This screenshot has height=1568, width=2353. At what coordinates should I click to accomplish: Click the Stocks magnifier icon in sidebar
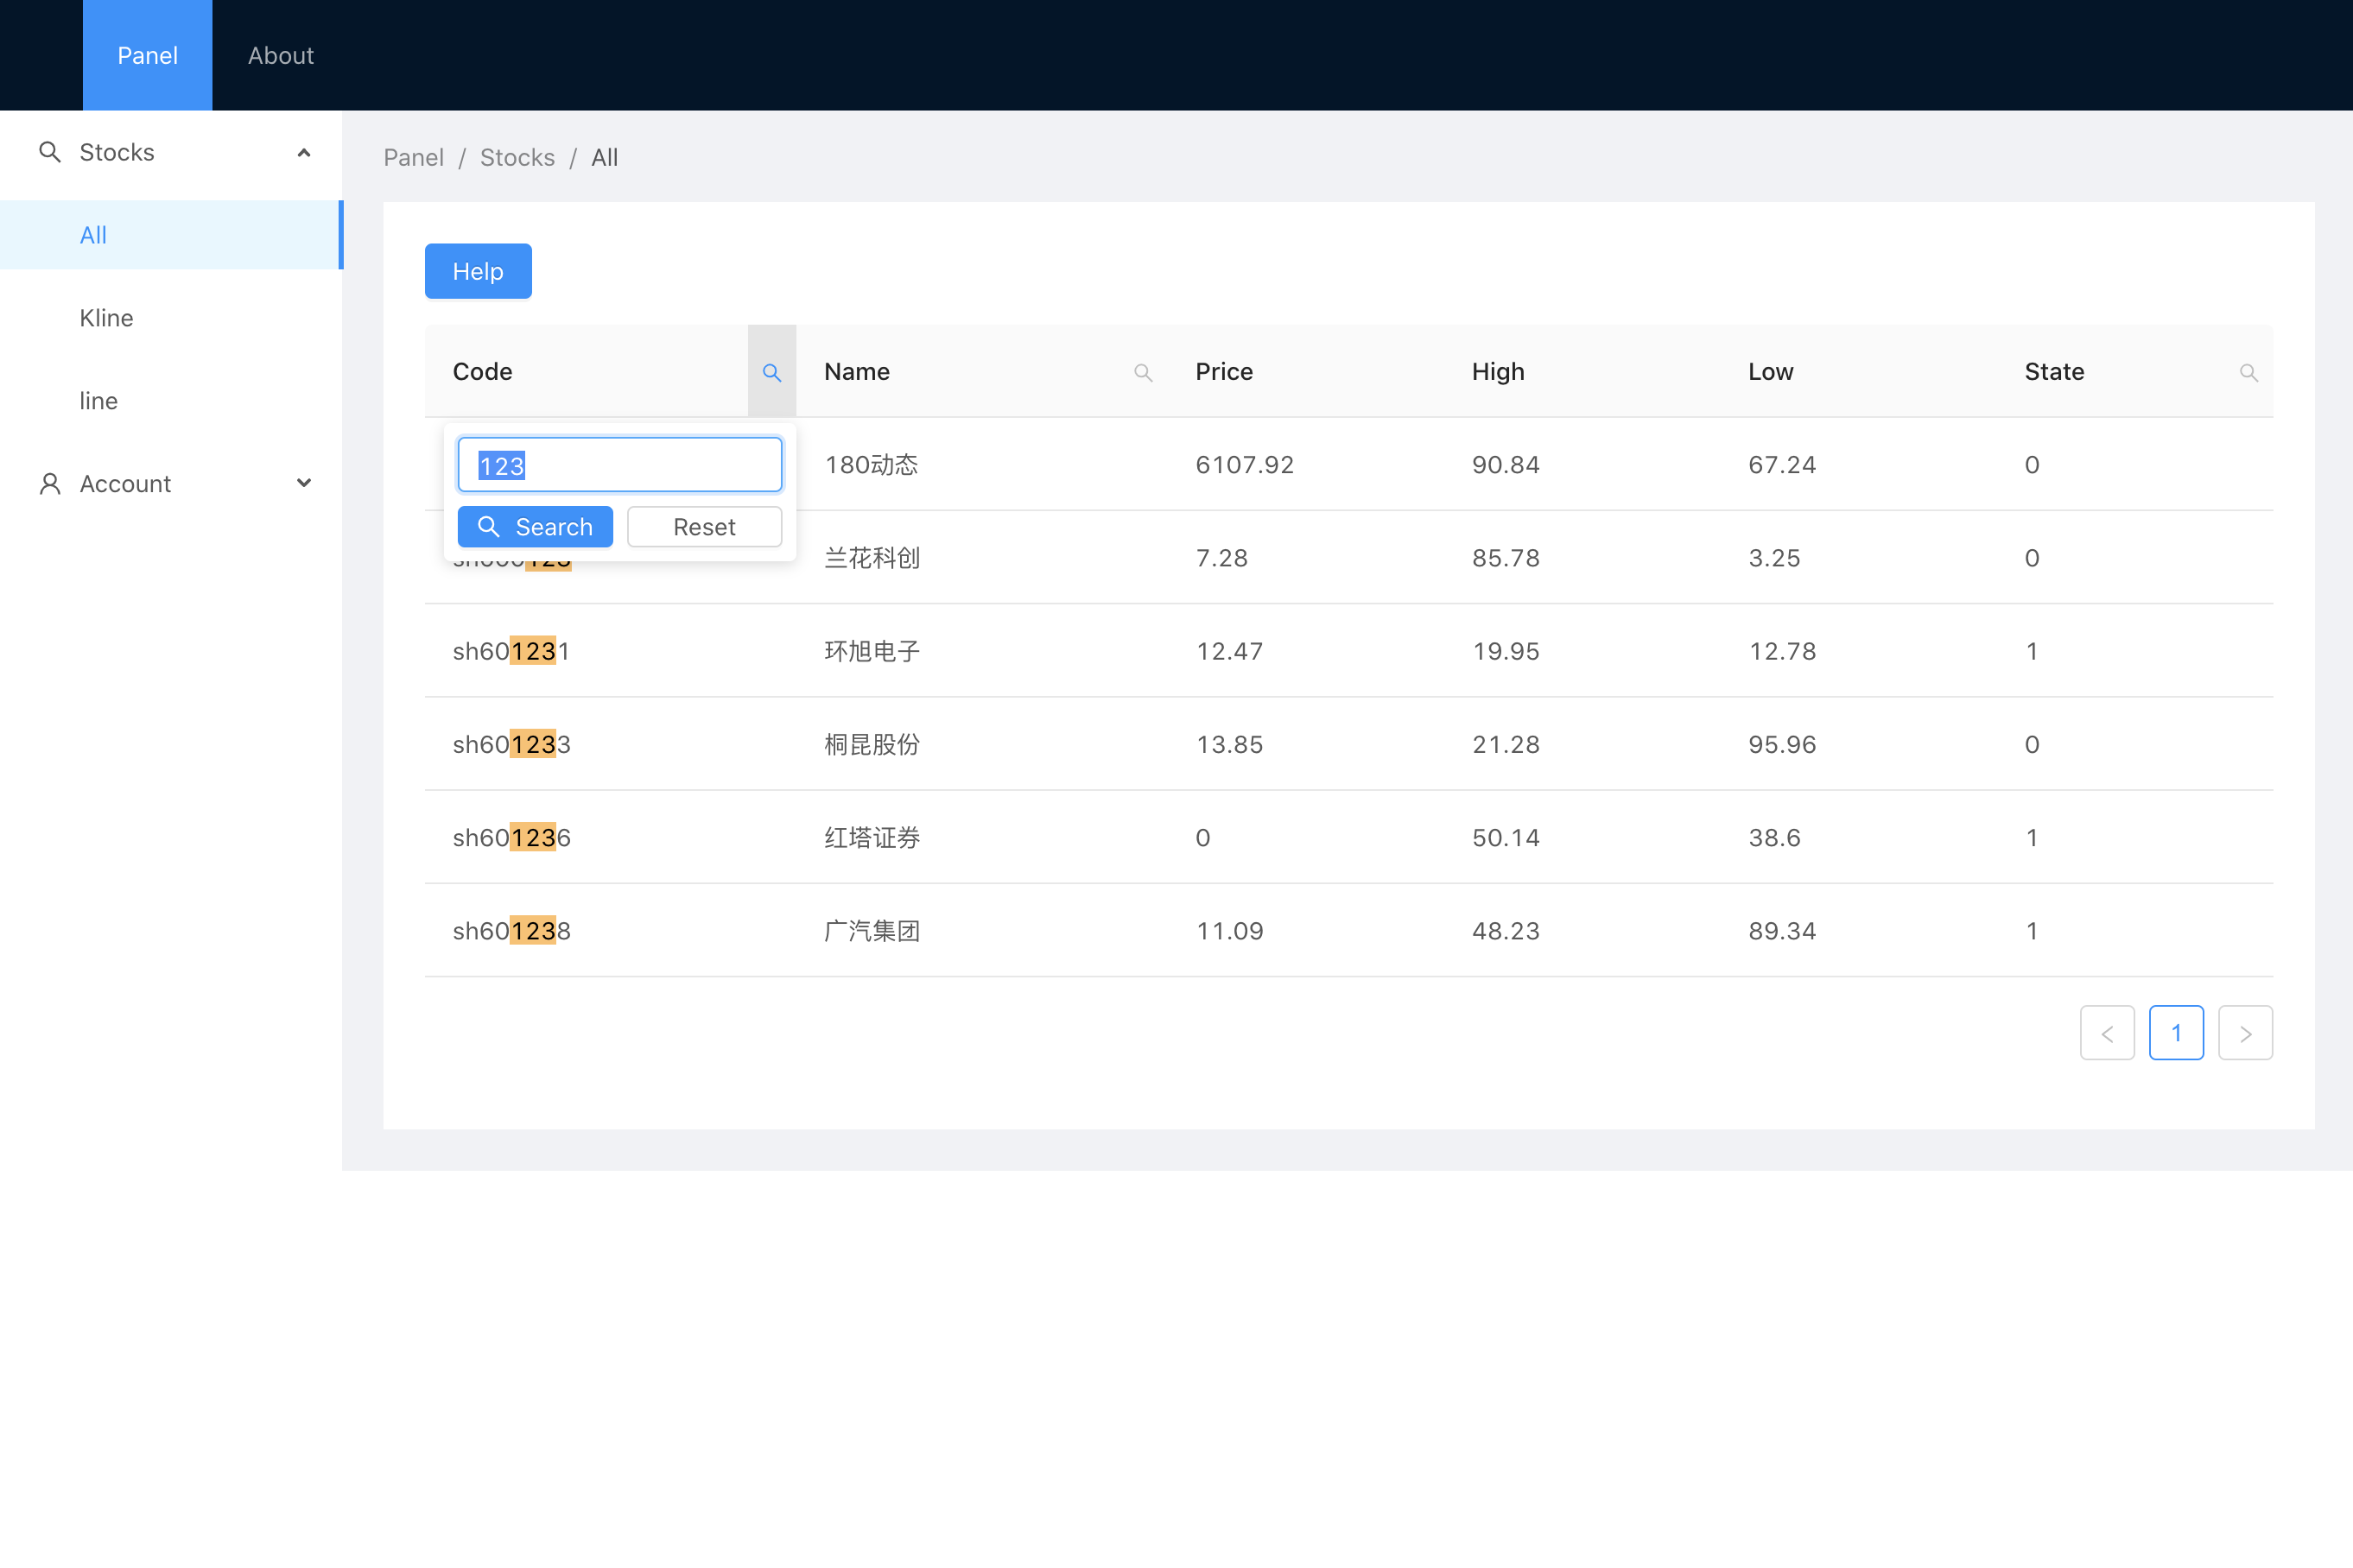(49, 152)
